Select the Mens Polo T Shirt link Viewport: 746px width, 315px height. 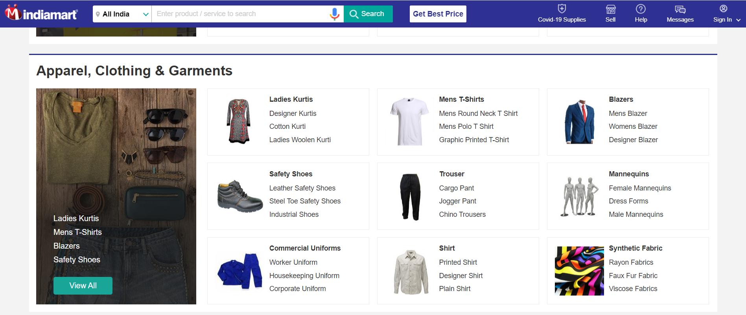point(466,126)
